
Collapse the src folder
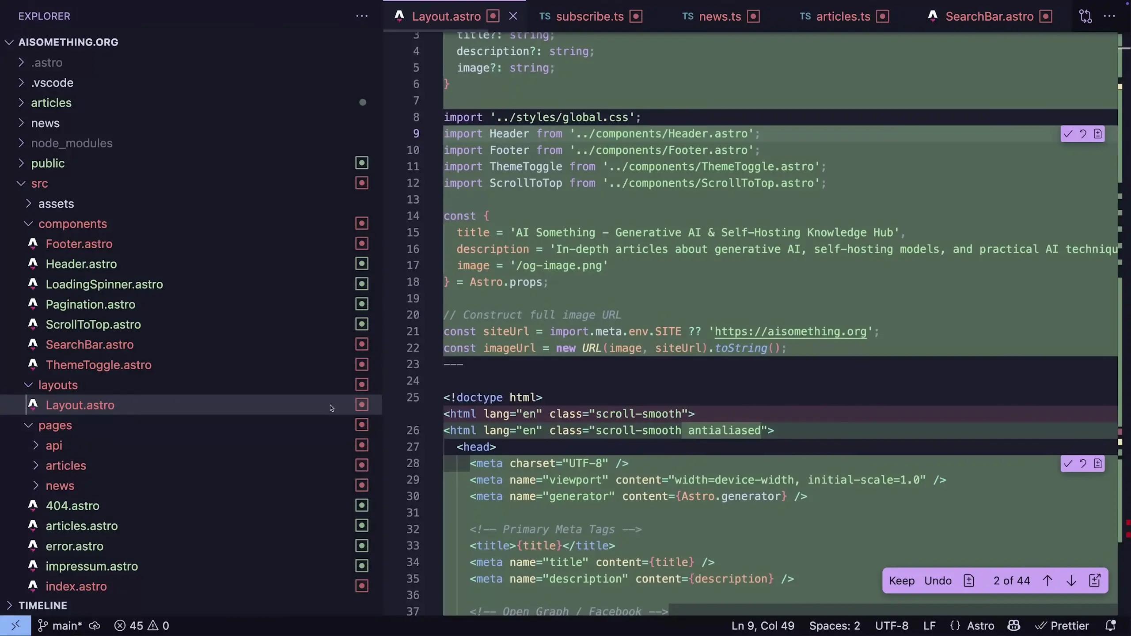click(x=191, y=183)
